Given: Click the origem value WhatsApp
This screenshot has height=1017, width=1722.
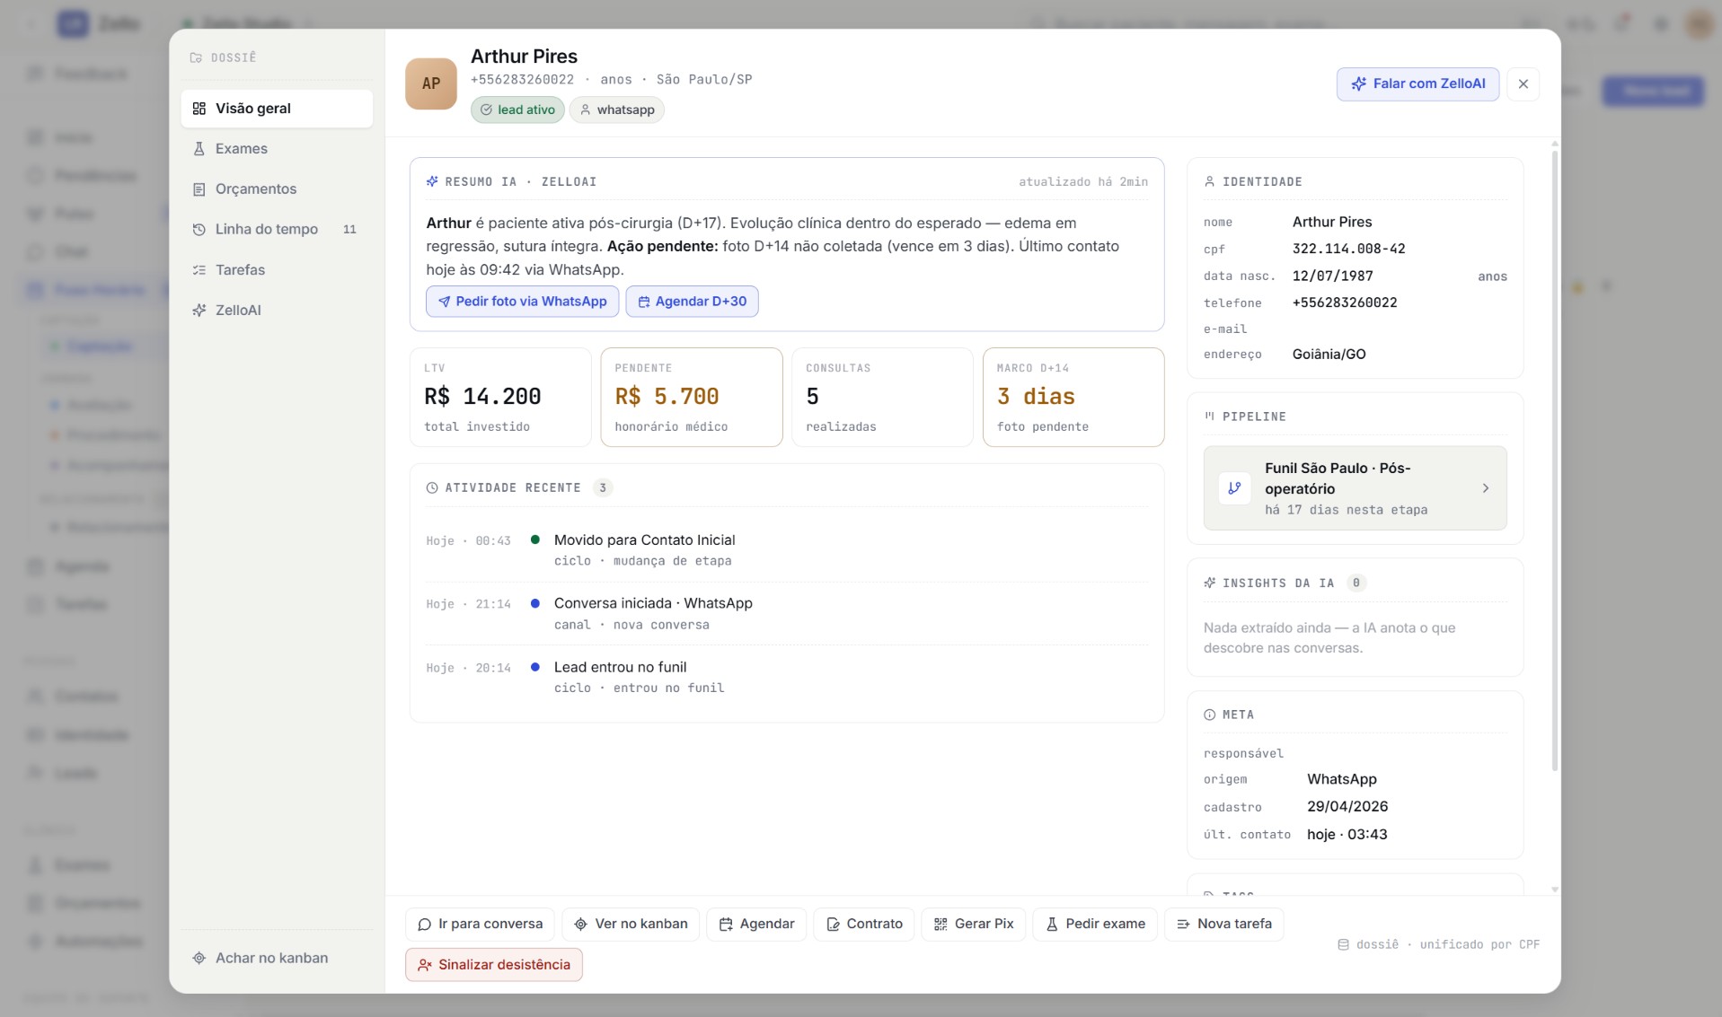Looking at the screenshot, I should [1341, 779].
